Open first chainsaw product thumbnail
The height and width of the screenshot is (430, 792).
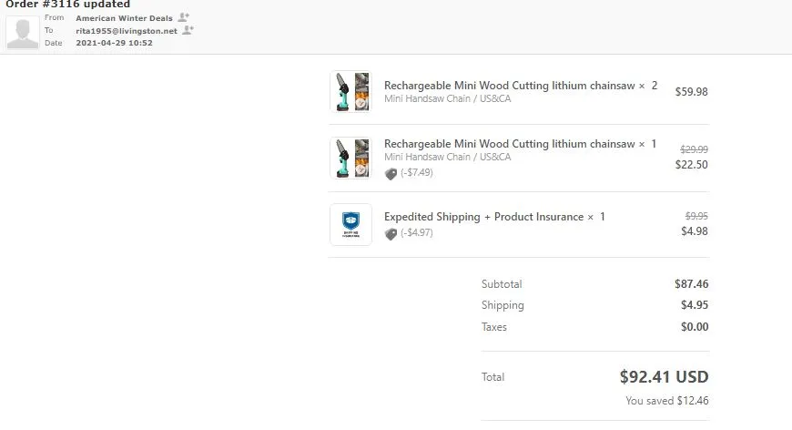351,91
